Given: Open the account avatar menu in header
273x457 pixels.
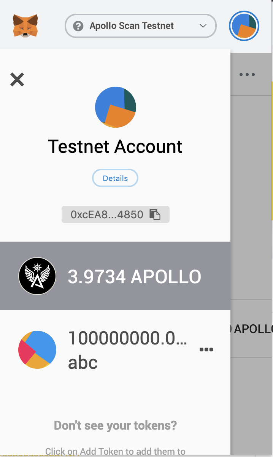Looking at the screenshot, I should coord(244,26).
